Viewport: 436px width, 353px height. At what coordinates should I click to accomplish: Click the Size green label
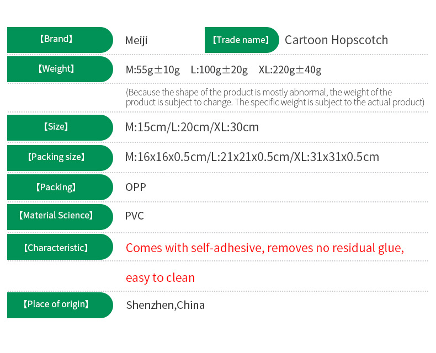coord(60,127)
